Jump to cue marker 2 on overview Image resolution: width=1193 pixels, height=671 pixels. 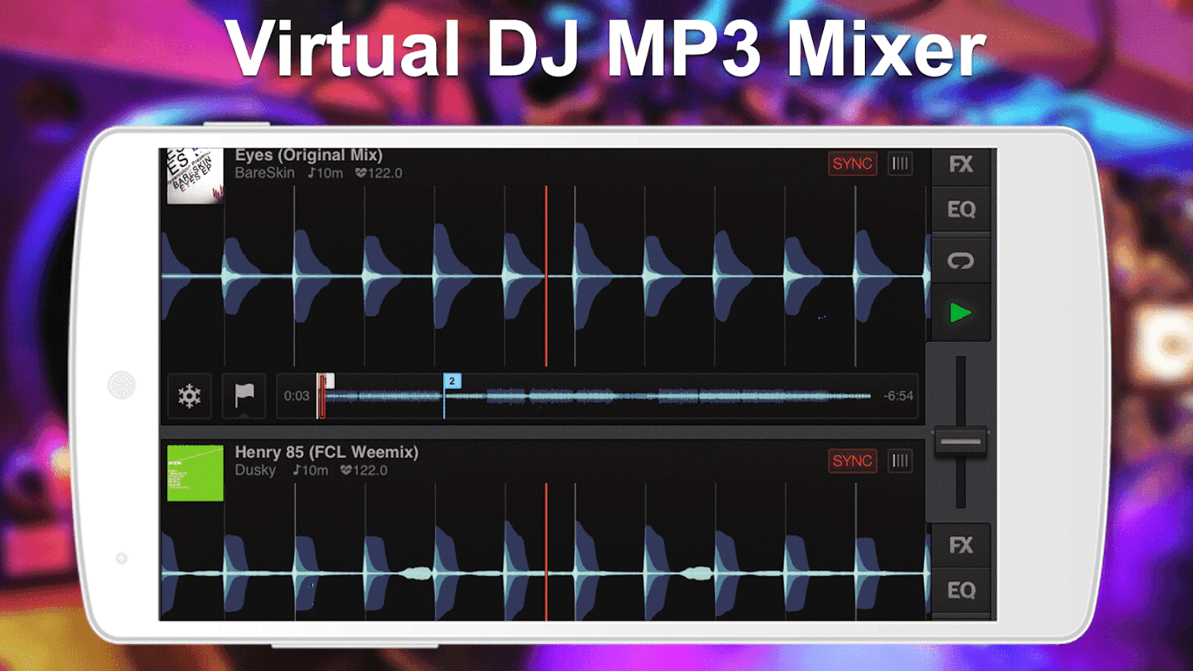tap(451, 382)
